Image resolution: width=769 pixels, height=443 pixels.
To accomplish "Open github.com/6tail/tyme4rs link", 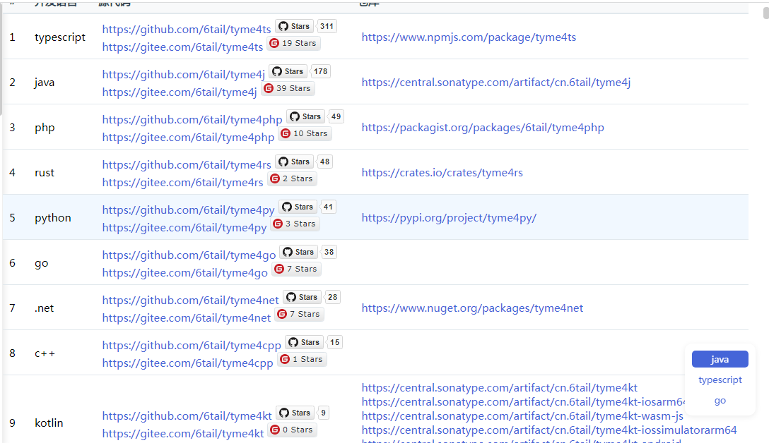I will click(x=187, y=164).
